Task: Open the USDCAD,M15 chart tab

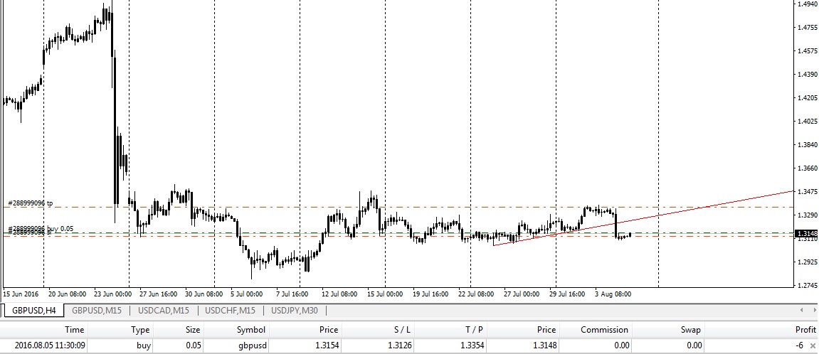Action: click(x=164, y=311)
